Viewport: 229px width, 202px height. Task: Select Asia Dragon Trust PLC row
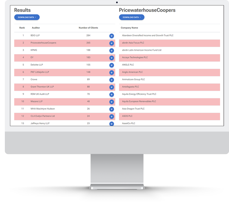170,109
